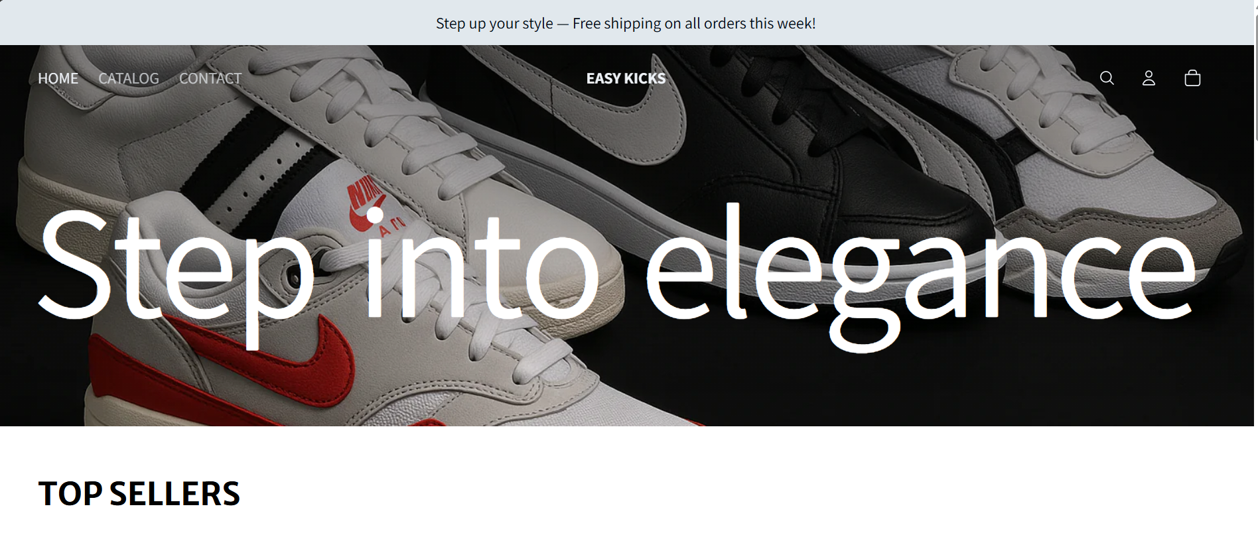Click the word 'into' in the hero headline
This screenshot has height=539, width=1258.
click(x=482, y=264)
